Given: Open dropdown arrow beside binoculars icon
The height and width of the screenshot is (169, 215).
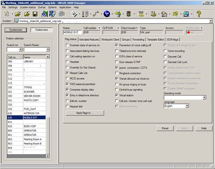Looking at the screenshot, I should (x=181, y=14).
